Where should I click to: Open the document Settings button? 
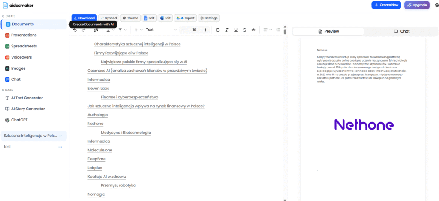click(x=209, y=18)
